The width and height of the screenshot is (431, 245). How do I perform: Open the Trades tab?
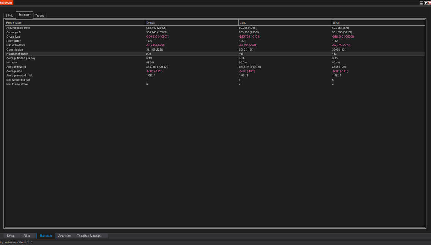pos(40,16)
